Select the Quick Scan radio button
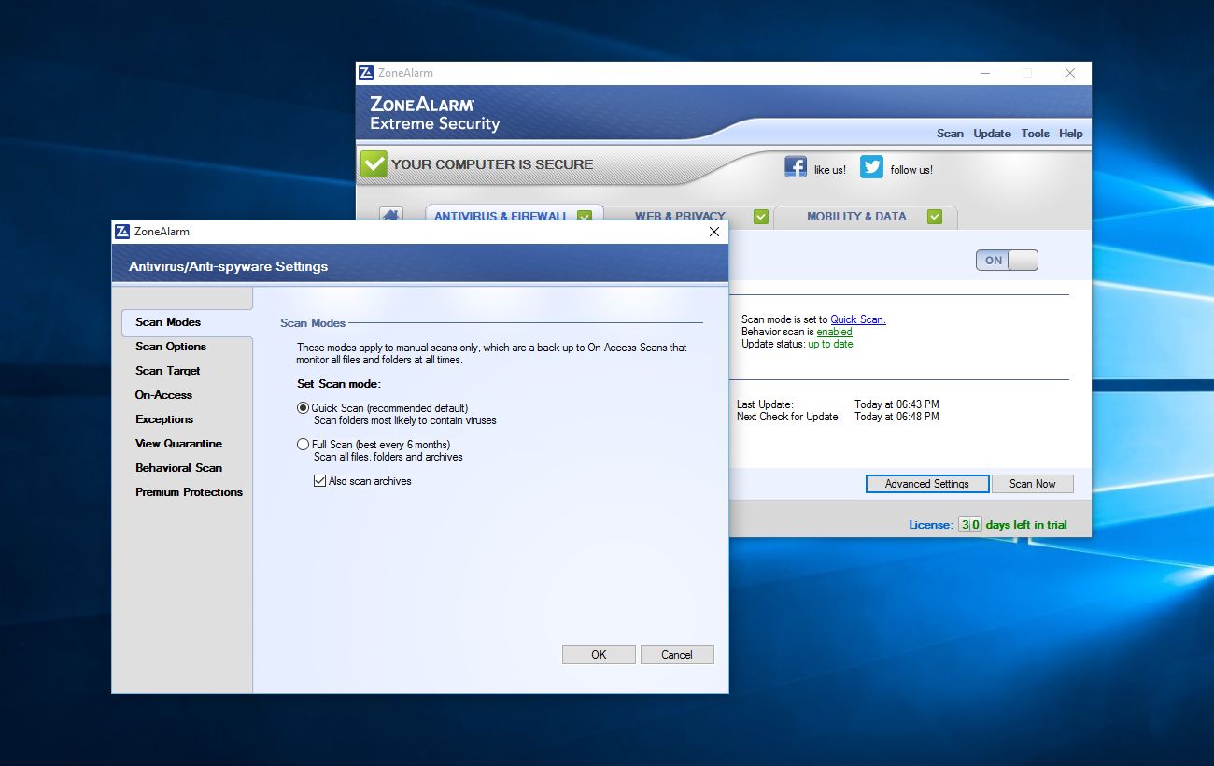This screenshot has width=1214, height=766. (x=303, y=408)
